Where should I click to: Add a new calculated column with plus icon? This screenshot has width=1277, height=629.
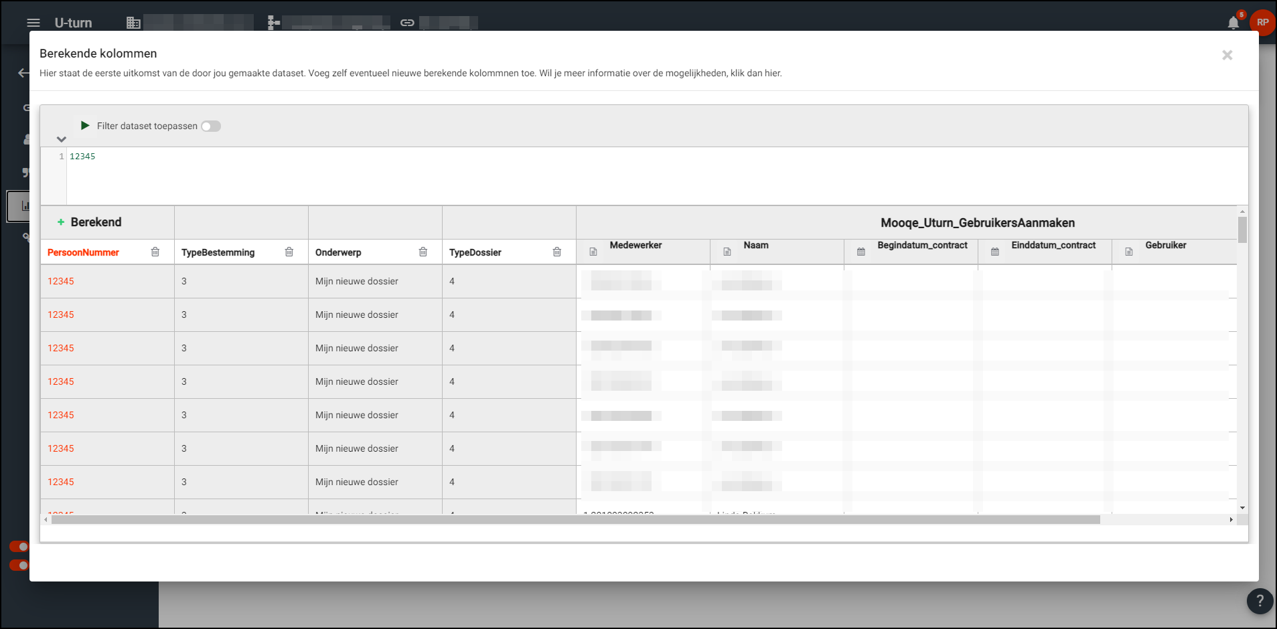tap(61, 222)
